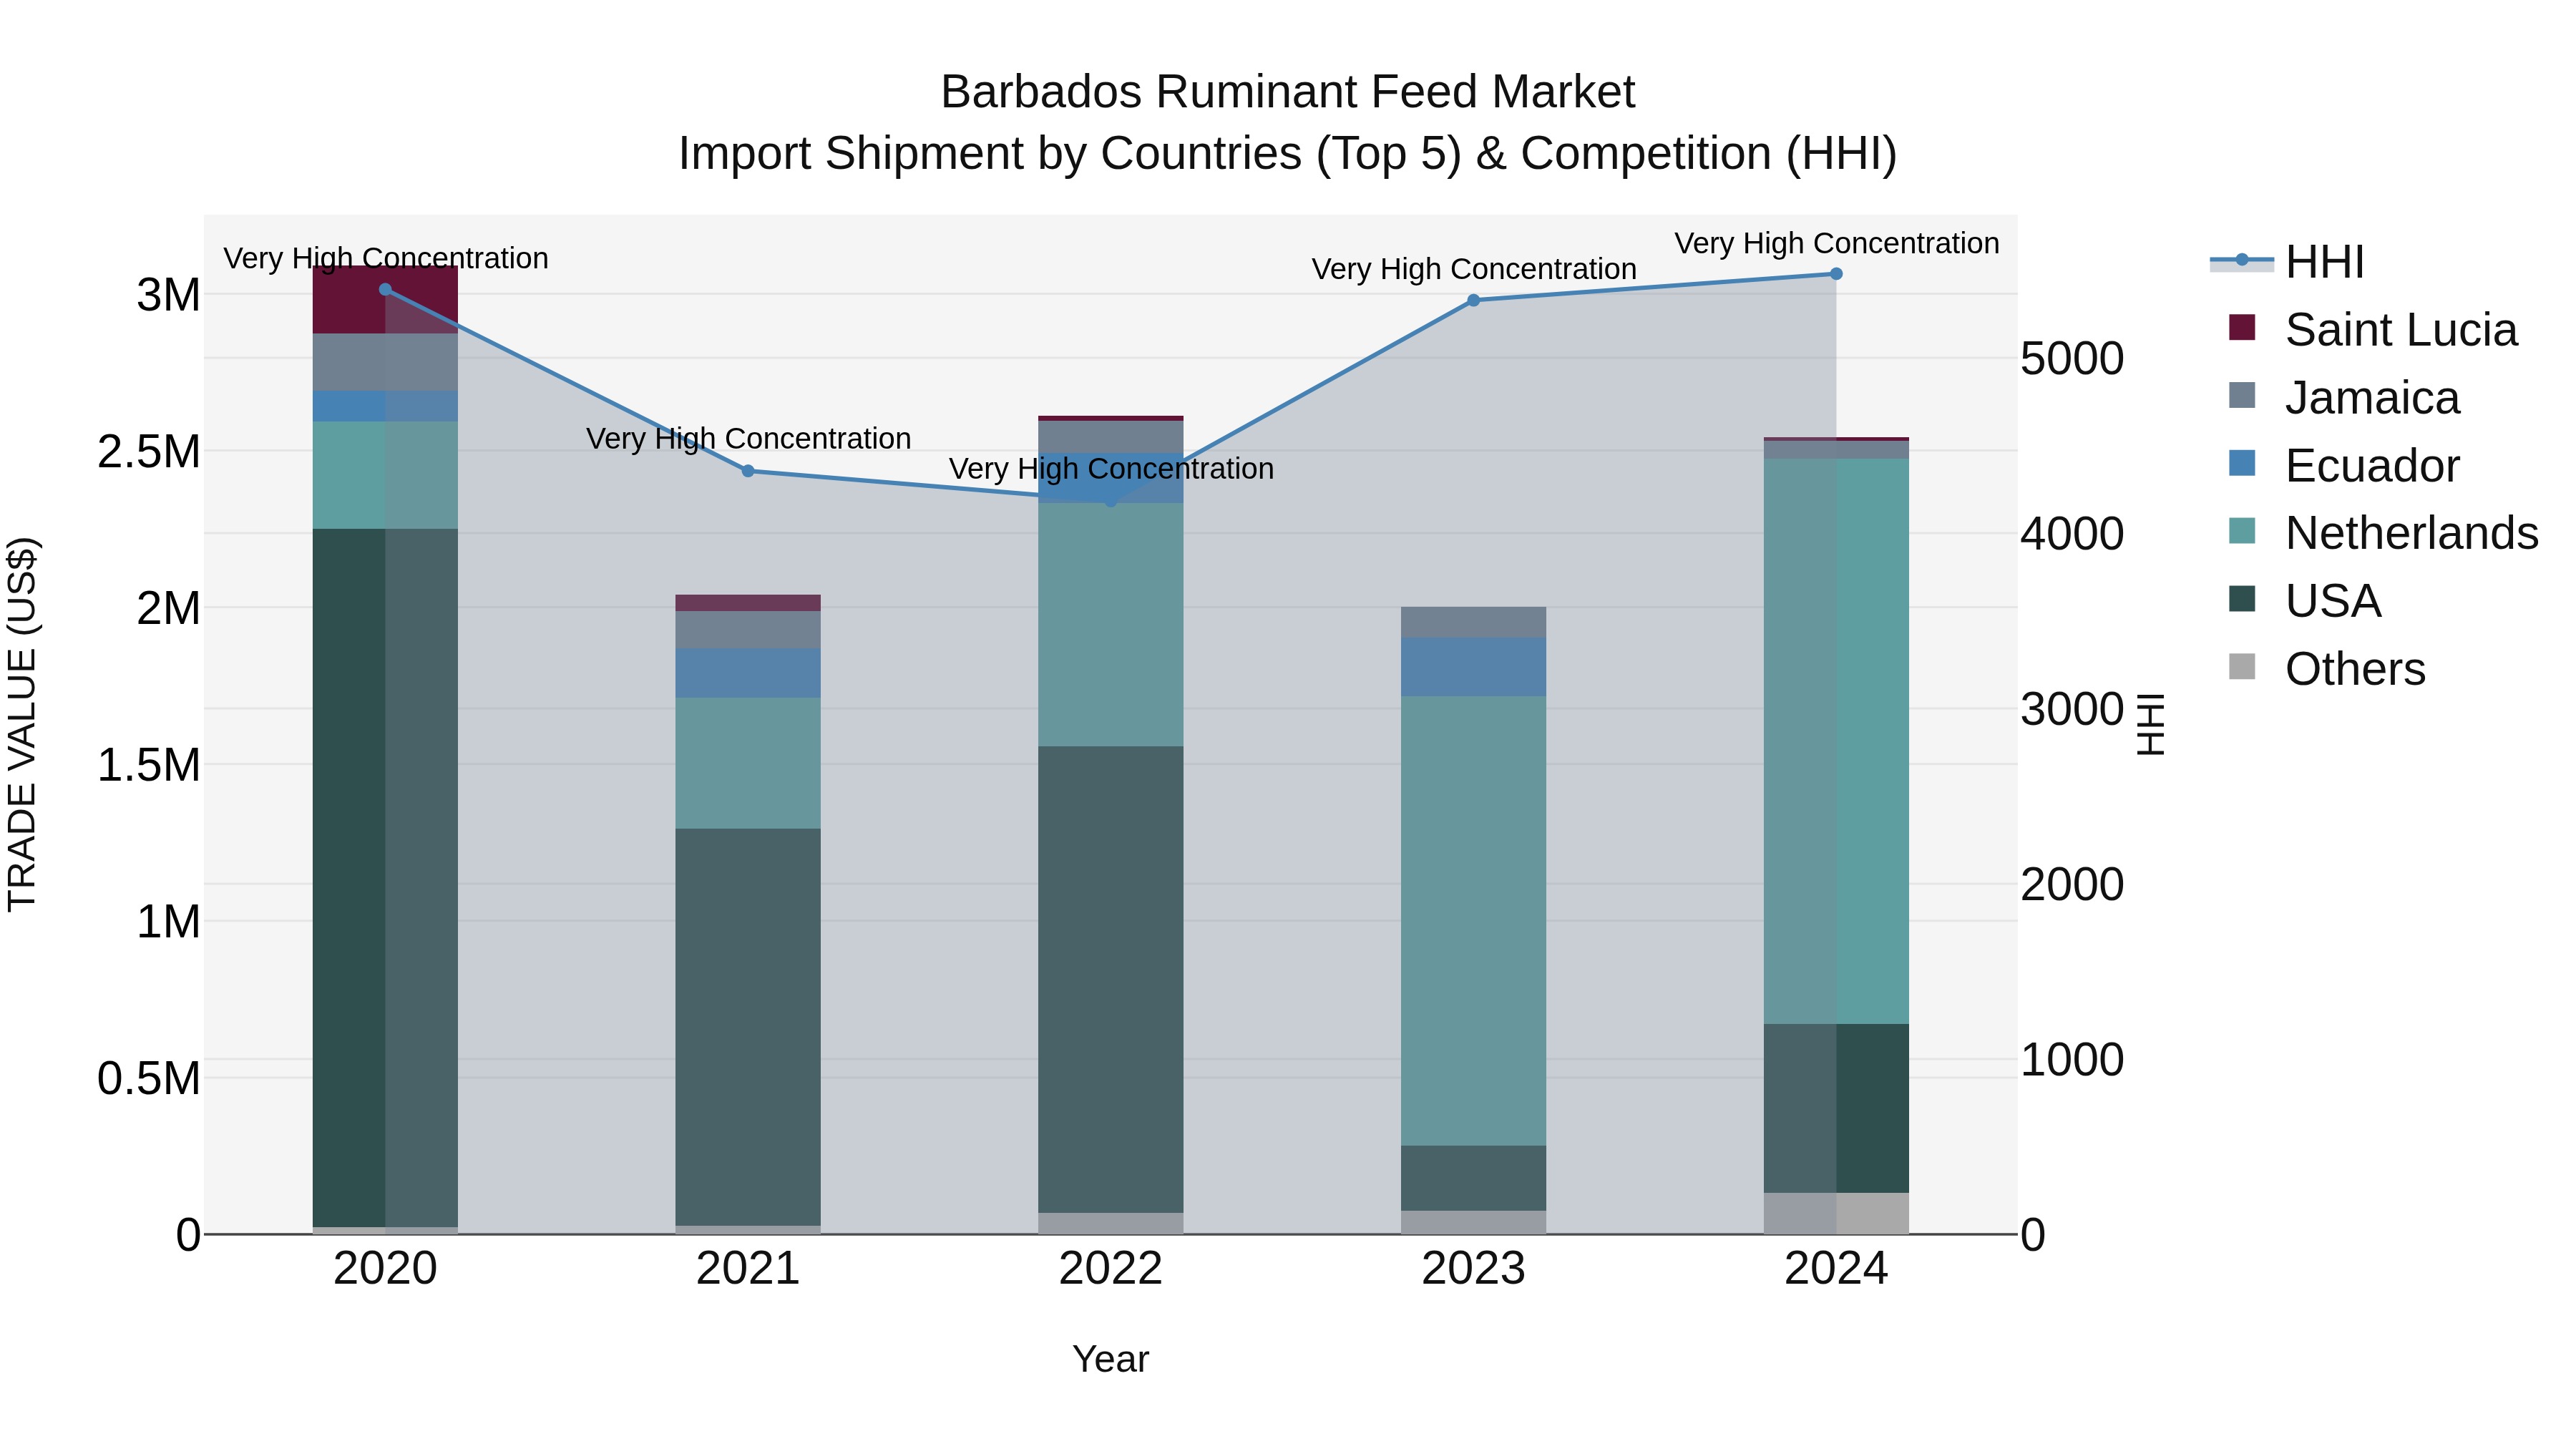
Task: Select the 2022 HHI data point
Action: [1111, 501]
